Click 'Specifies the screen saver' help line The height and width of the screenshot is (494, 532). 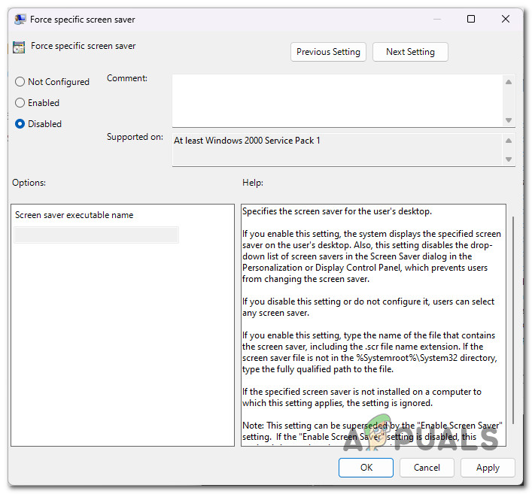[337, 211]
